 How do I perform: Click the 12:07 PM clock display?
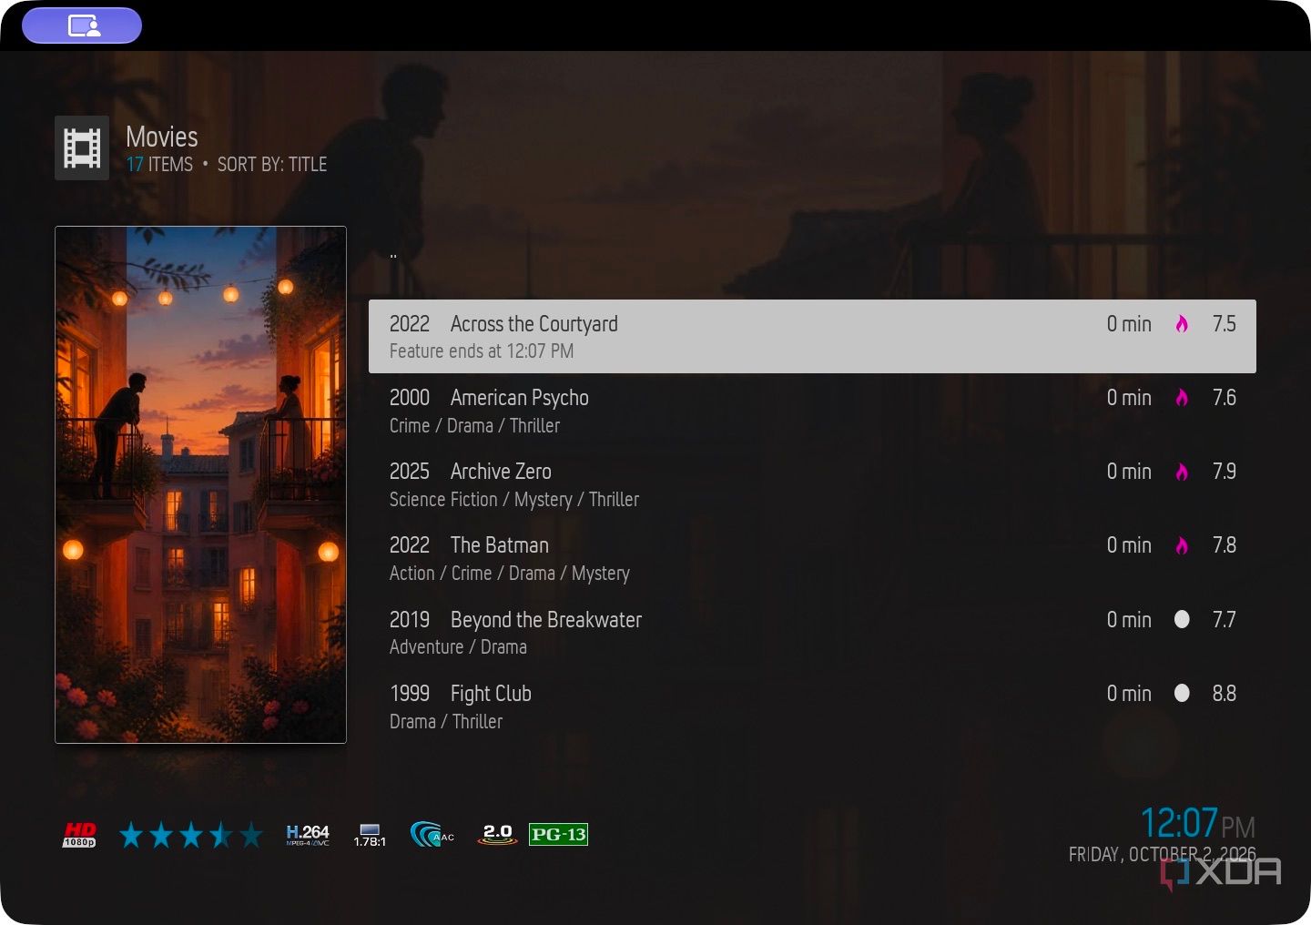point(1197,823)
